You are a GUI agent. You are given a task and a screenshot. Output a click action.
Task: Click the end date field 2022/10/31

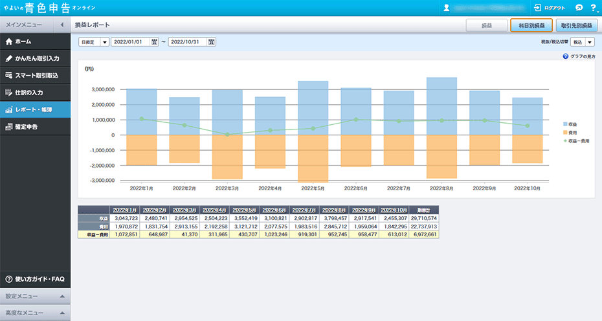[188, 42]
